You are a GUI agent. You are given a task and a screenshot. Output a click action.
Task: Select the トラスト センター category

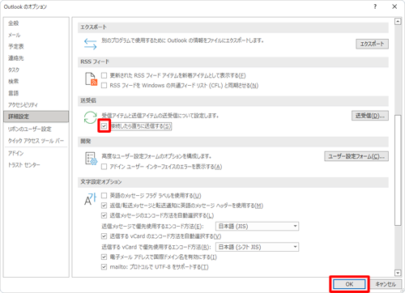(x=36, y=165)
